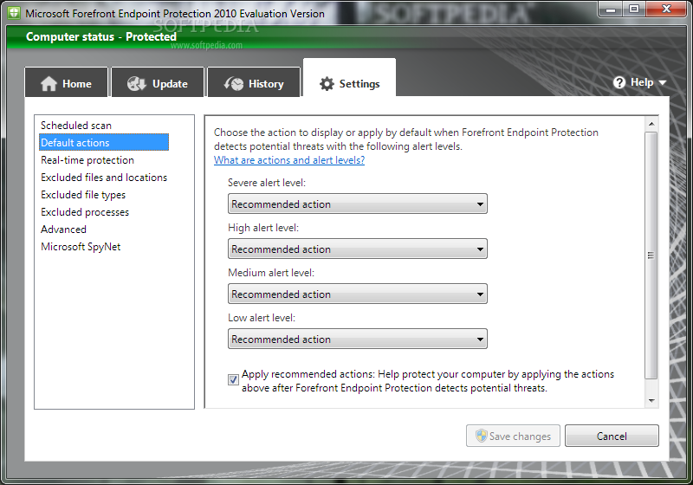Click the scrollbar up arrow
Image resolution: width=693 pixels, height=485 pixels.
(651, 124)
